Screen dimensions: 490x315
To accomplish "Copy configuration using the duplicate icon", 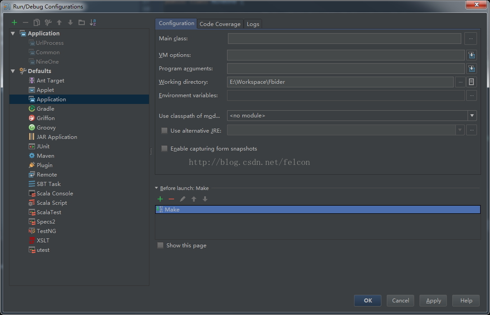I will click(36, 22).
